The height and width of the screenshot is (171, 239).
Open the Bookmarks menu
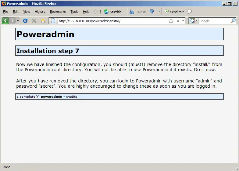click(x=58, y=12)
